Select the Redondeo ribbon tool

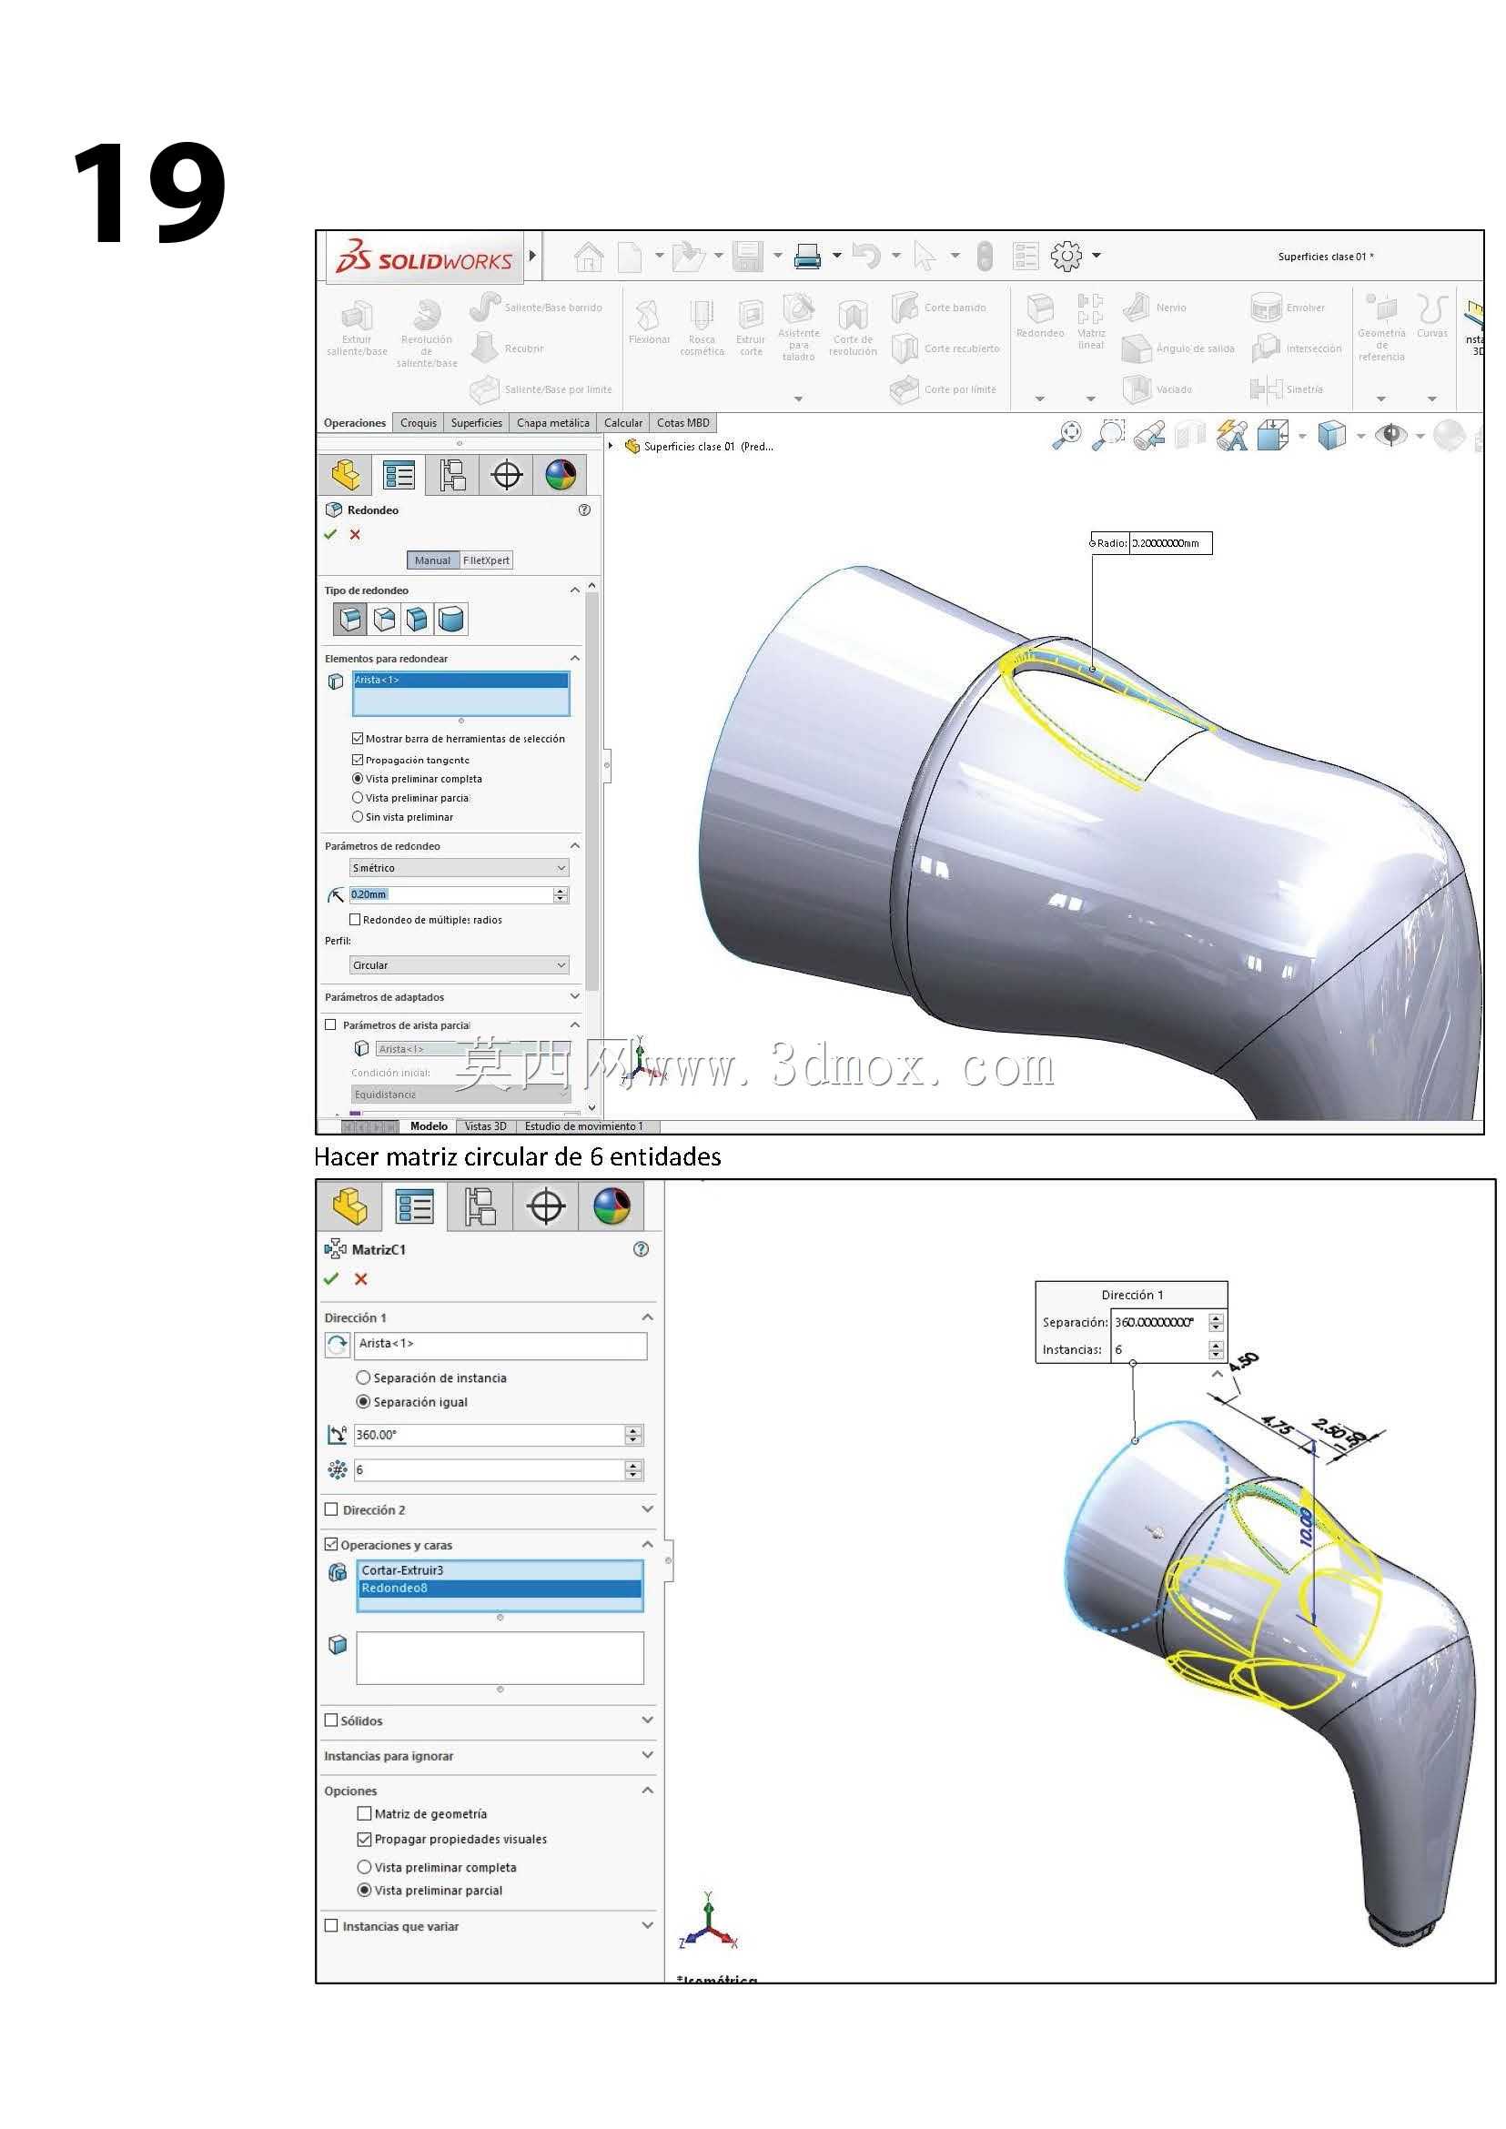coord(1040,316)
